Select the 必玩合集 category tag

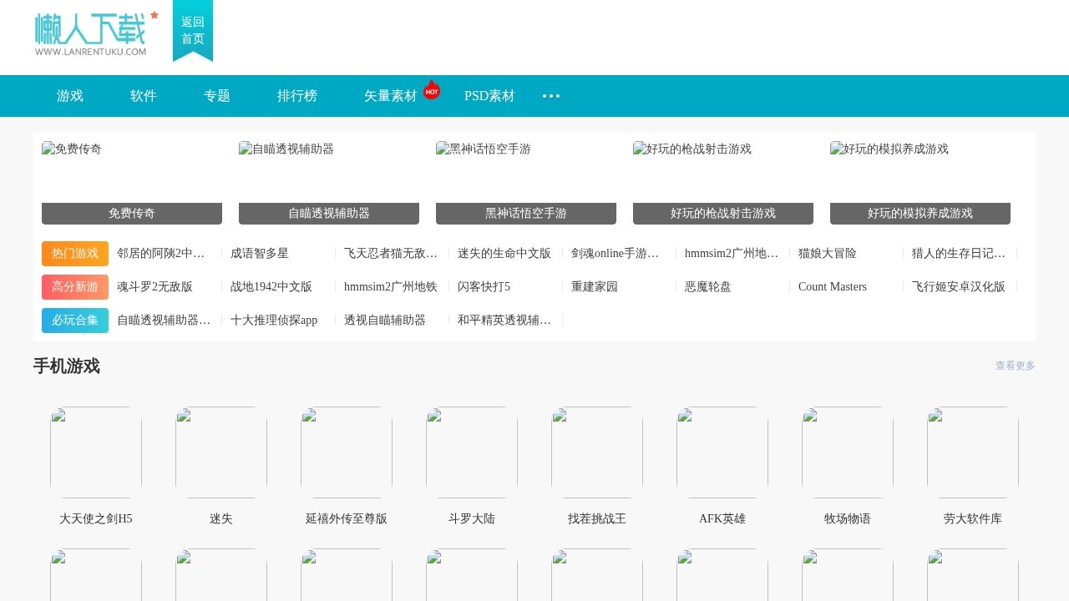pyautogui.click(x=74, y=320)
